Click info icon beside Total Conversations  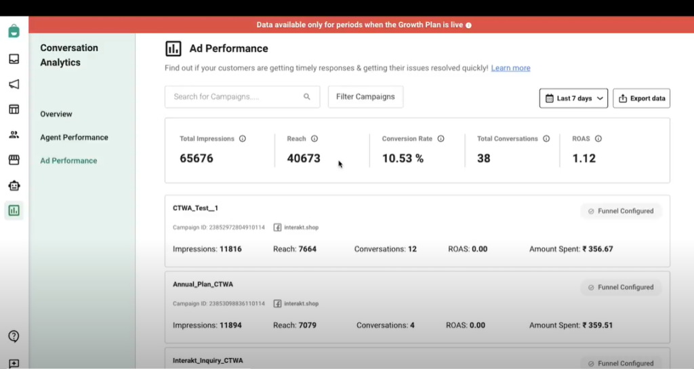(546, 138)
